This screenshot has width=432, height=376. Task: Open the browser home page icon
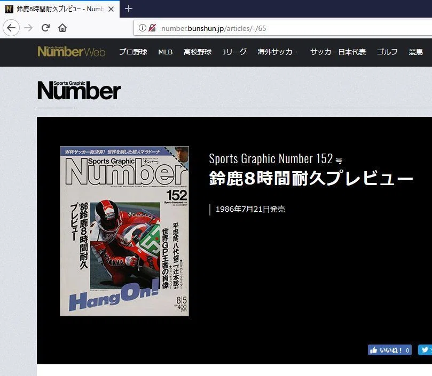coord(62,28)
